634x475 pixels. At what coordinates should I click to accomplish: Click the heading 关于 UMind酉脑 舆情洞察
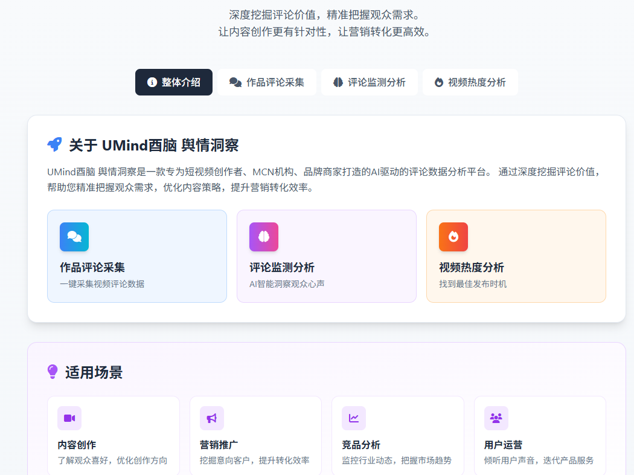coord(154,145)
